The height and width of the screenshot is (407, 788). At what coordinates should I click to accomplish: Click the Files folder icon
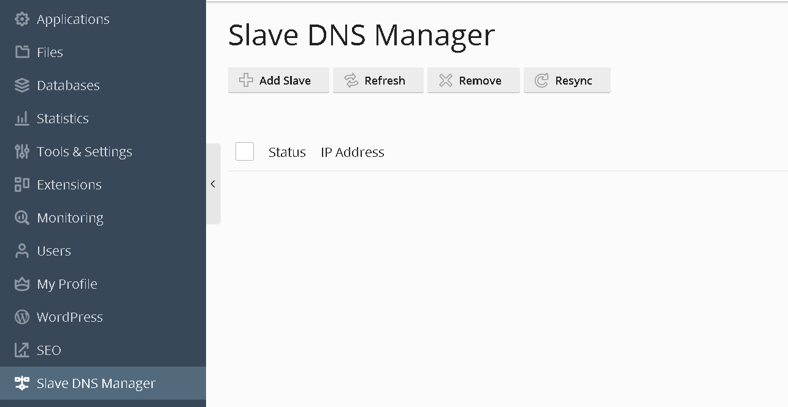(x=22, y=52)
